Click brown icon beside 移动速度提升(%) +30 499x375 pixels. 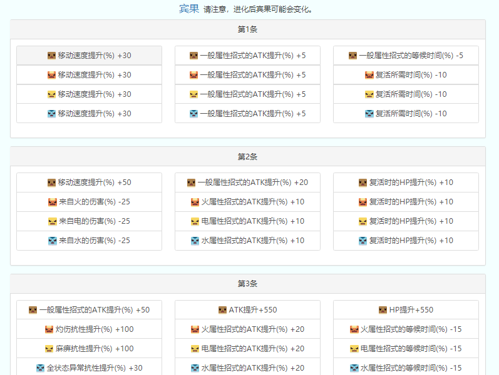click(x=52, y=56)
